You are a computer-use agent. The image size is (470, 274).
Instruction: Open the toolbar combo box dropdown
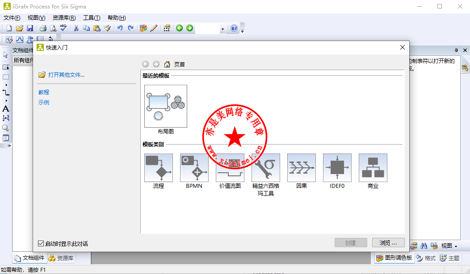click(222, 29)
